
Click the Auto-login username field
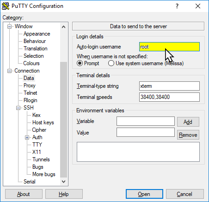(169, 47)
